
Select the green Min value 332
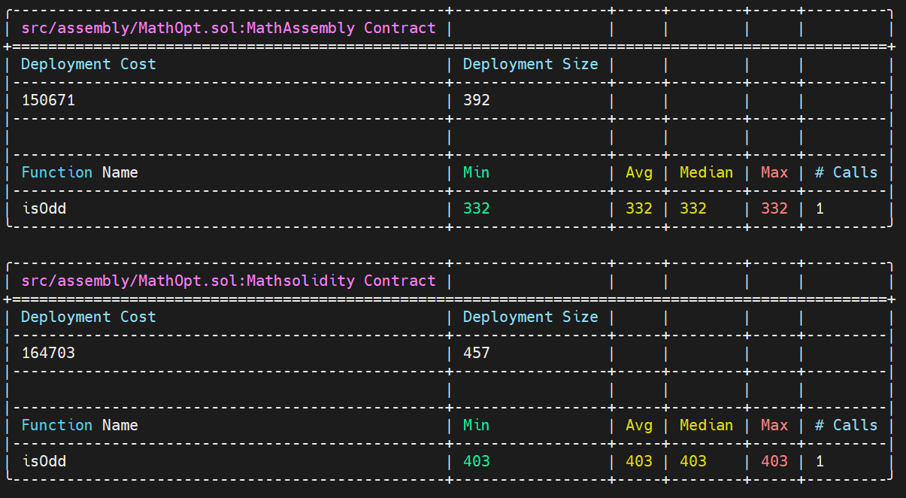(477, 208)
